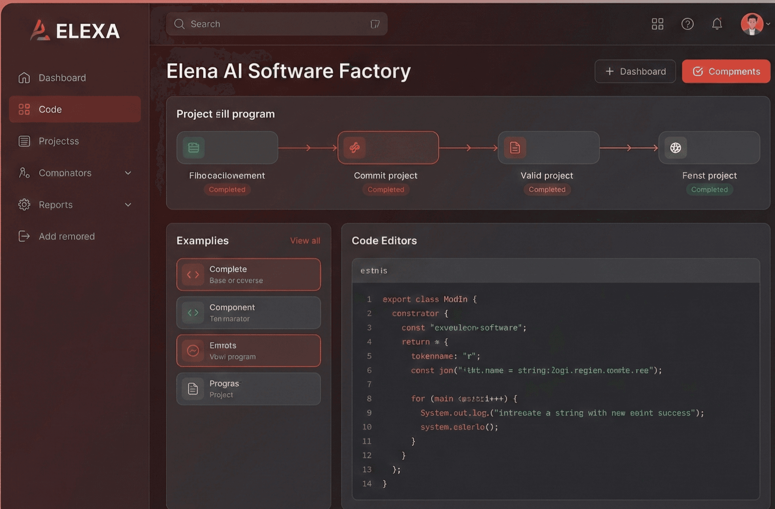Switch to the Code section in sidebar
The width and height of the screenshot is (775, 509).
pos(50,109)
